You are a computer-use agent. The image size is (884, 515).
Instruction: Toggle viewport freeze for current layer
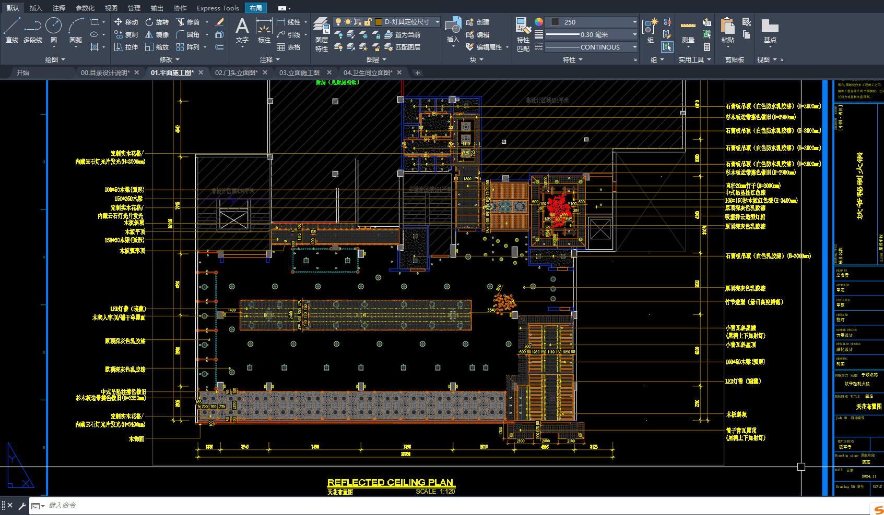point(358,21)
